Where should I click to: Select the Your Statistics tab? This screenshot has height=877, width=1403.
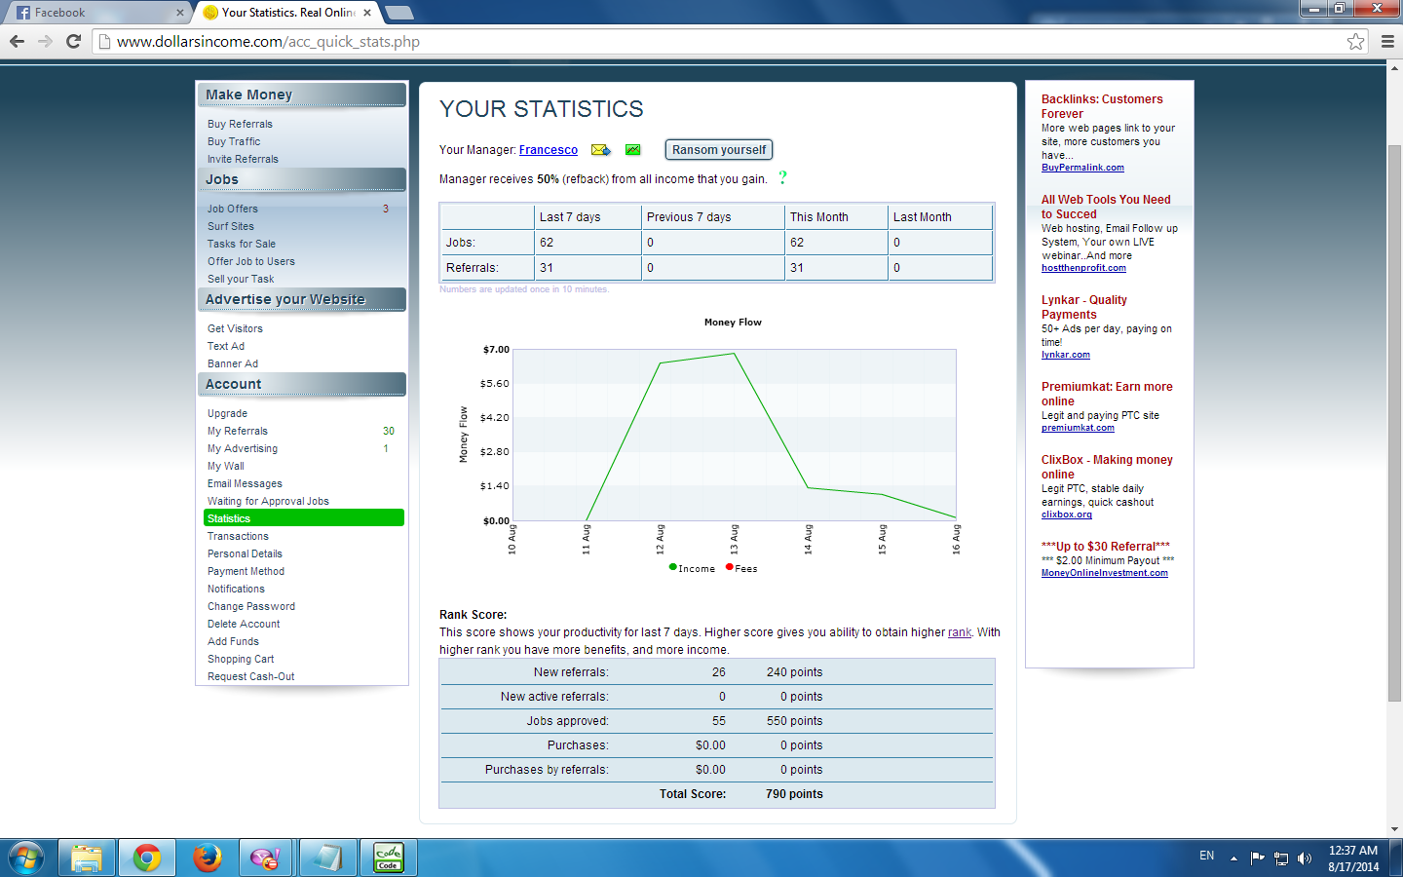(x=286, y=13)
